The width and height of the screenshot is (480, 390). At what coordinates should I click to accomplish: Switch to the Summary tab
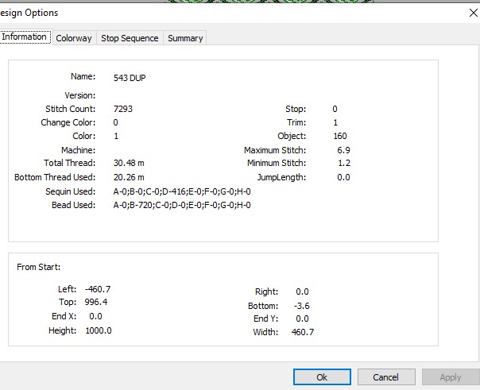point(185,38)
